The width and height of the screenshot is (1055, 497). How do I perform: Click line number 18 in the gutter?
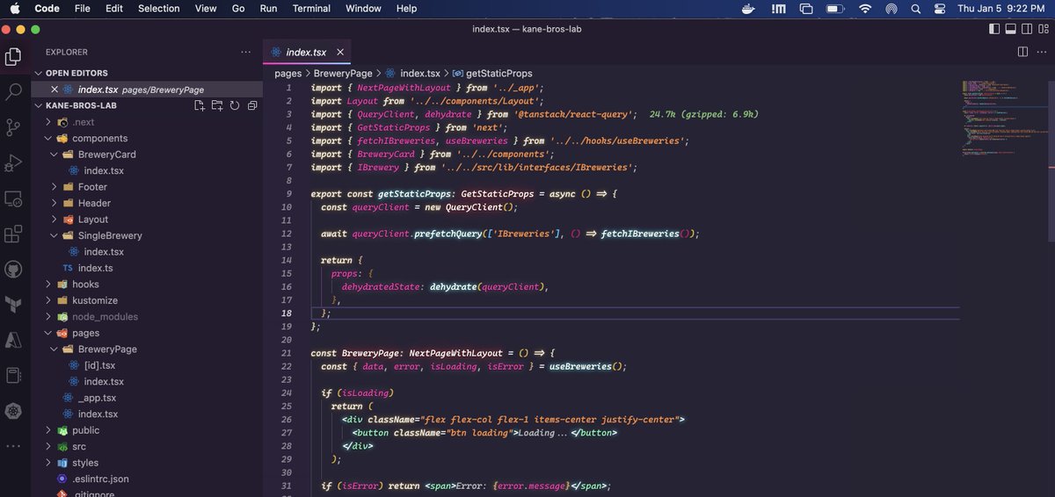(287, 313)
